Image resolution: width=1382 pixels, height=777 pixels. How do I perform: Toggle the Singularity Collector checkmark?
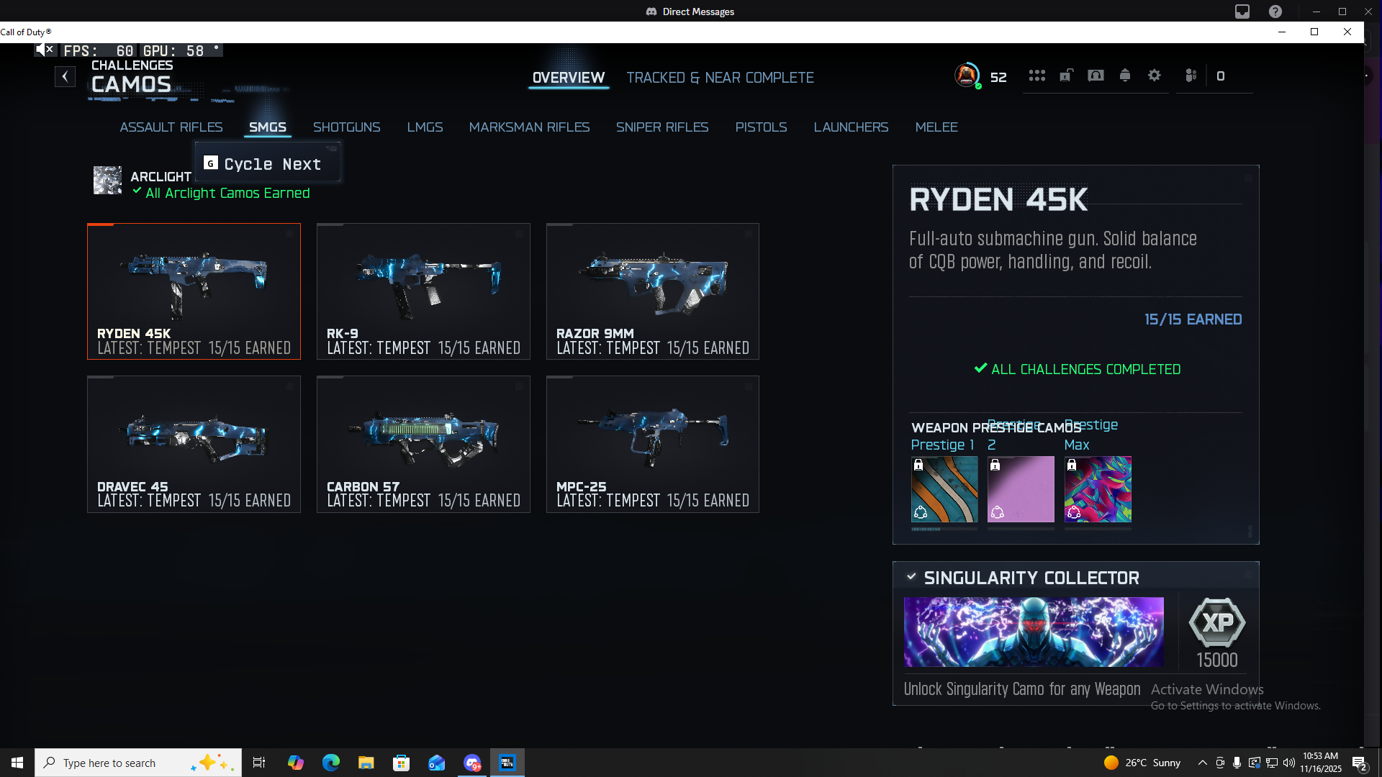pos(911,577)
